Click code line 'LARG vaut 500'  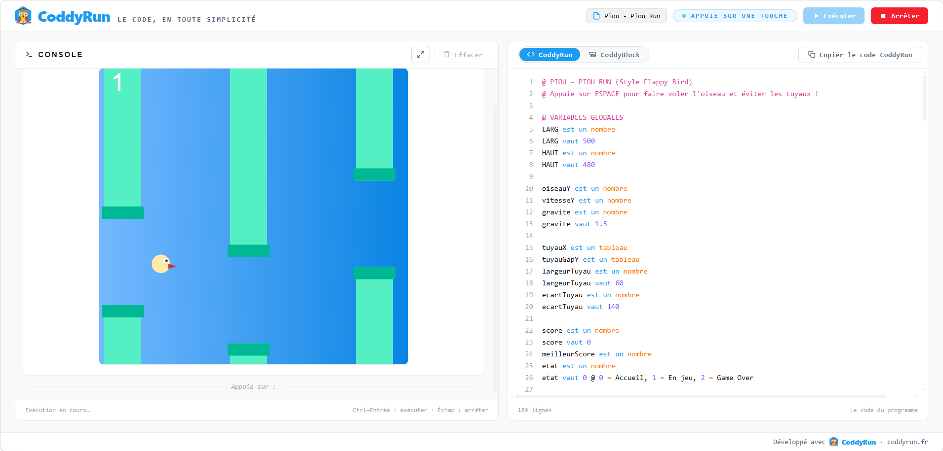(568, 141)
